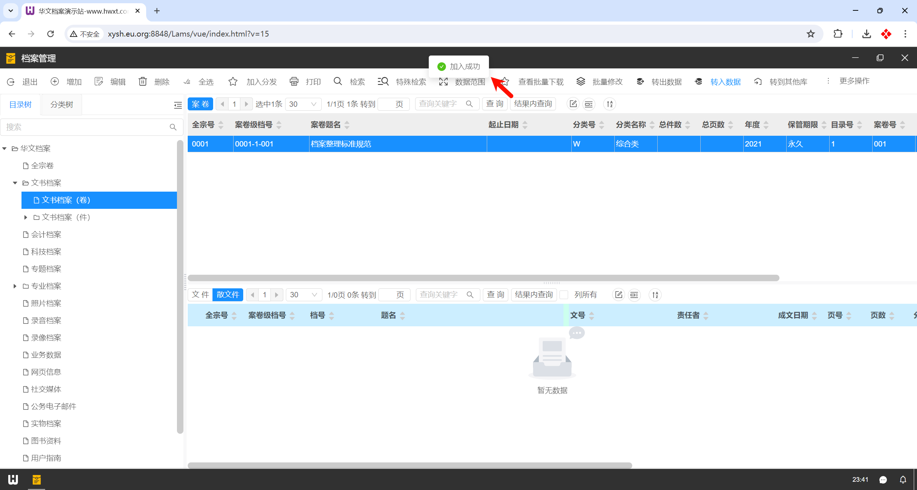917x490 pixels.
Task: Click the upper 结果内查询 button
Action: pyautogui.click(x=533, y=104)
